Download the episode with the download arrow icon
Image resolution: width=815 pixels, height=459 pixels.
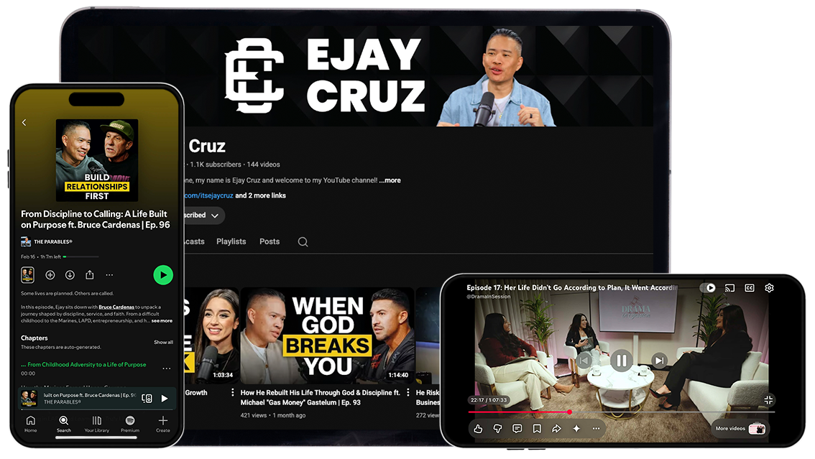70,274
